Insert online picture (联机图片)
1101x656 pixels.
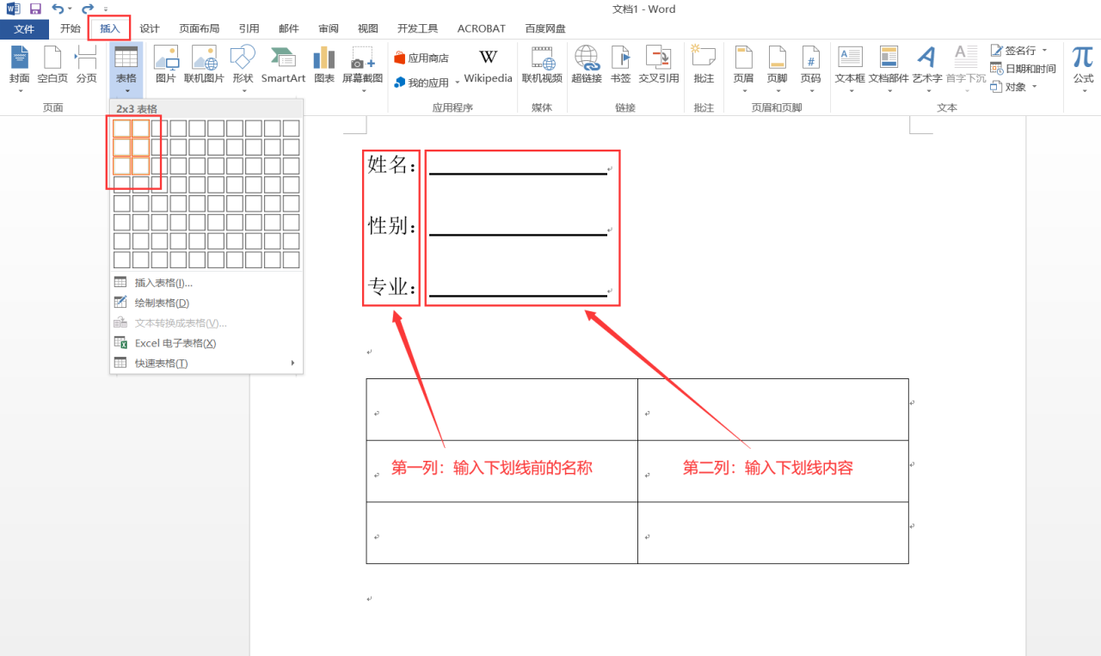[204, 66]
